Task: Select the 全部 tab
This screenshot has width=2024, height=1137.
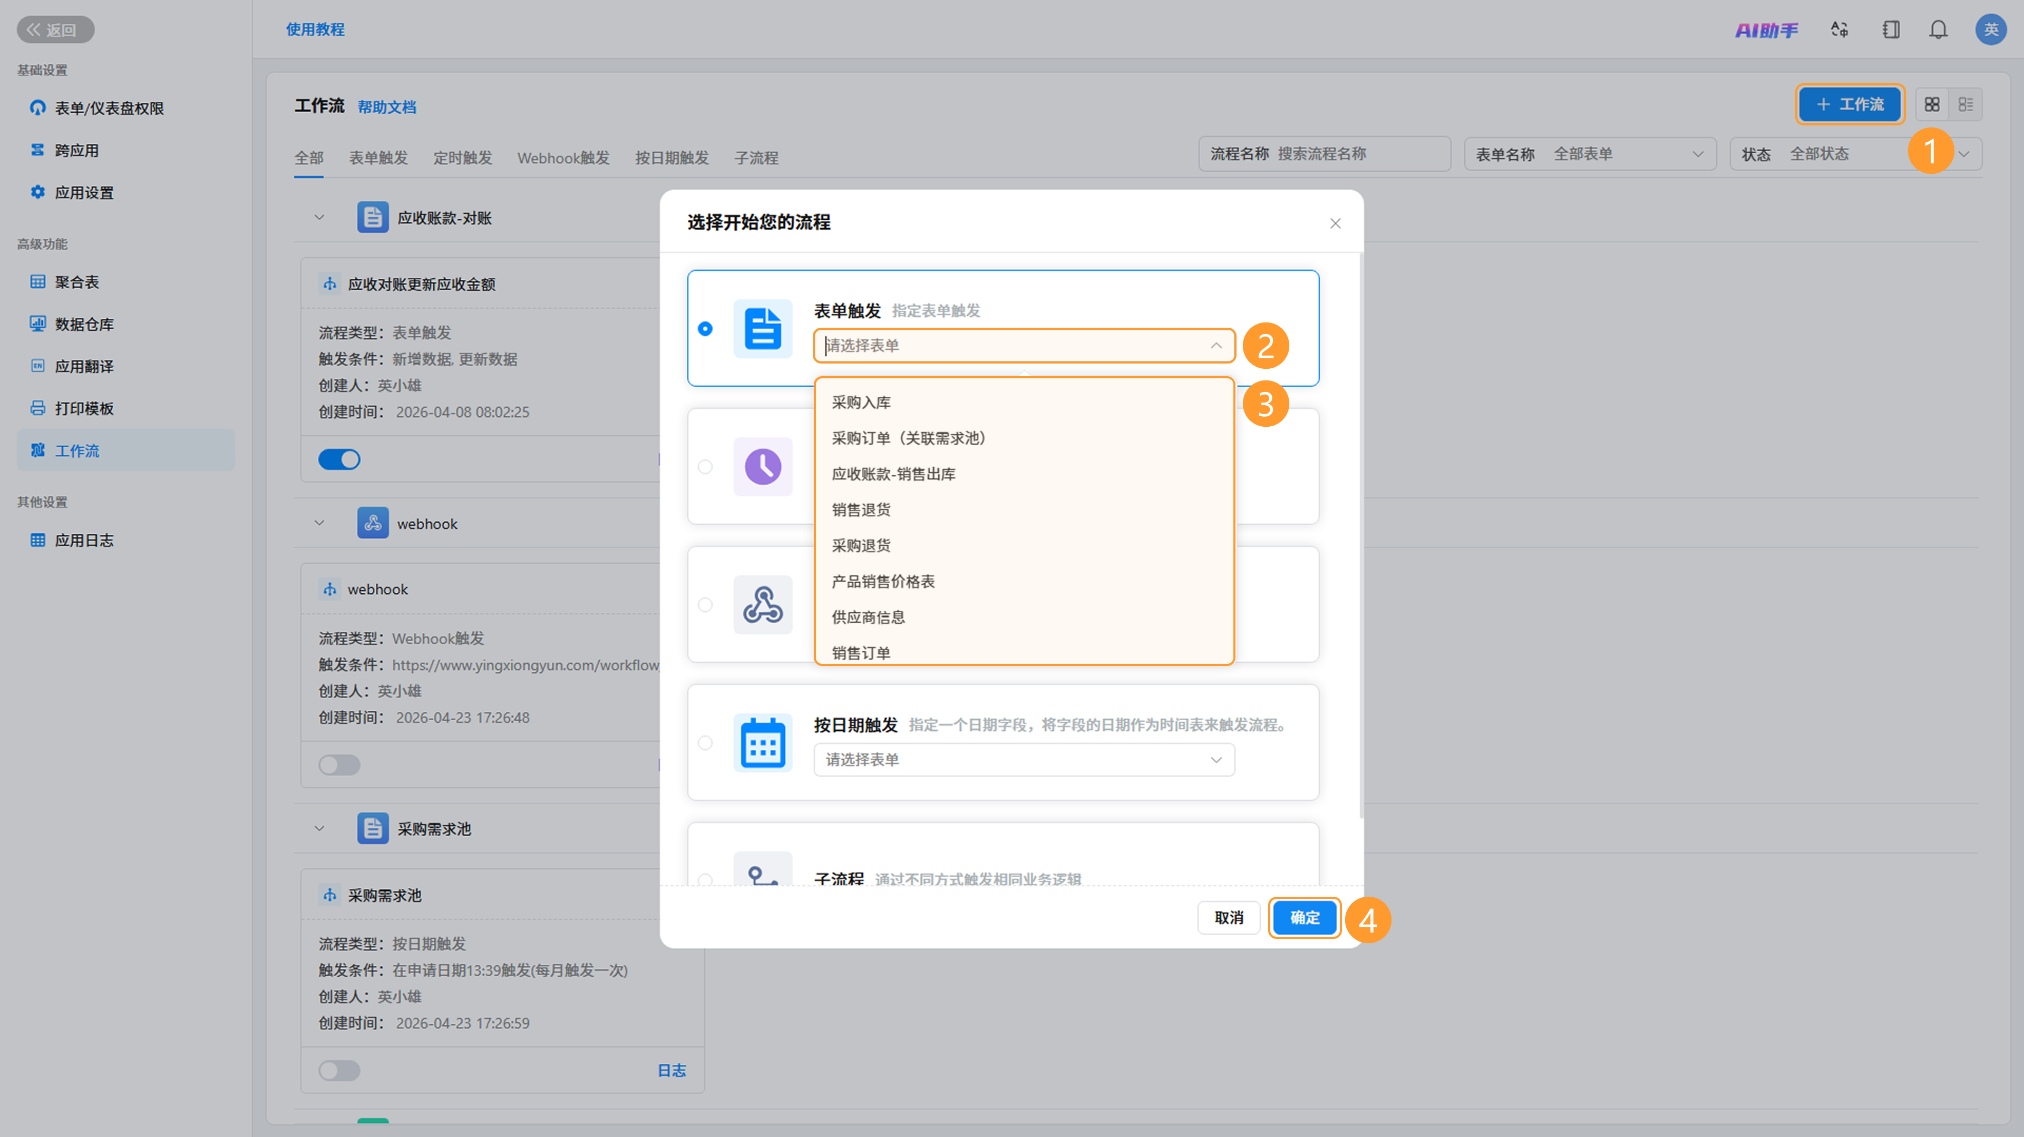Action: (x=309, y=158)
